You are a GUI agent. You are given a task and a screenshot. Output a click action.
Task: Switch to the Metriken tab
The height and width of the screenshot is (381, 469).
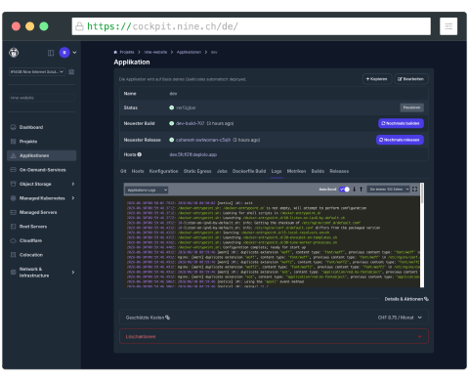[x=296, y=171]
